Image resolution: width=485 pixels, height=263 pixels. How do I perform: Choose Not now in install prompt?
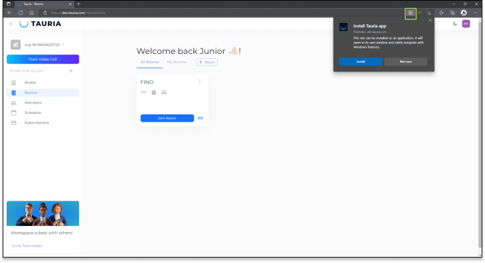pos(406,61)
